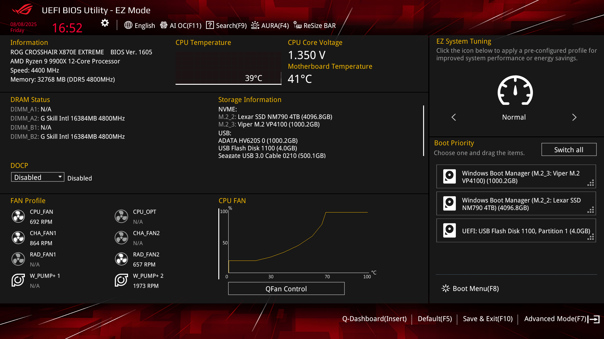Image resolution: width=604 pixels, height=339 pixels.
Task: Click the '1.350 V' core voltage value
Action: (x=307, y=55)
